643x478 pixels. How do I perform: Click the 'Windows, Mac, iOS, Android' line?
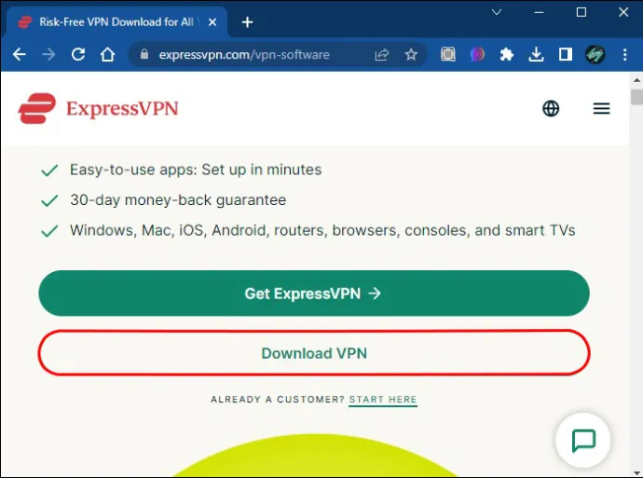pos(322,230)
